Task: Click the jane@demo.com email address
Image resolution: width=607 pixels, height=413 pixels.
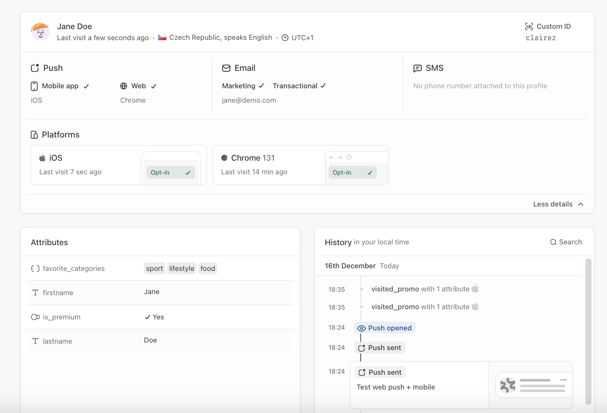Action: [249, 100]
